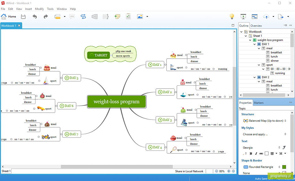Collapse Sheet 1 node in Outline
This screenshot has height=181, width=295.
click(x=246, y=36)
